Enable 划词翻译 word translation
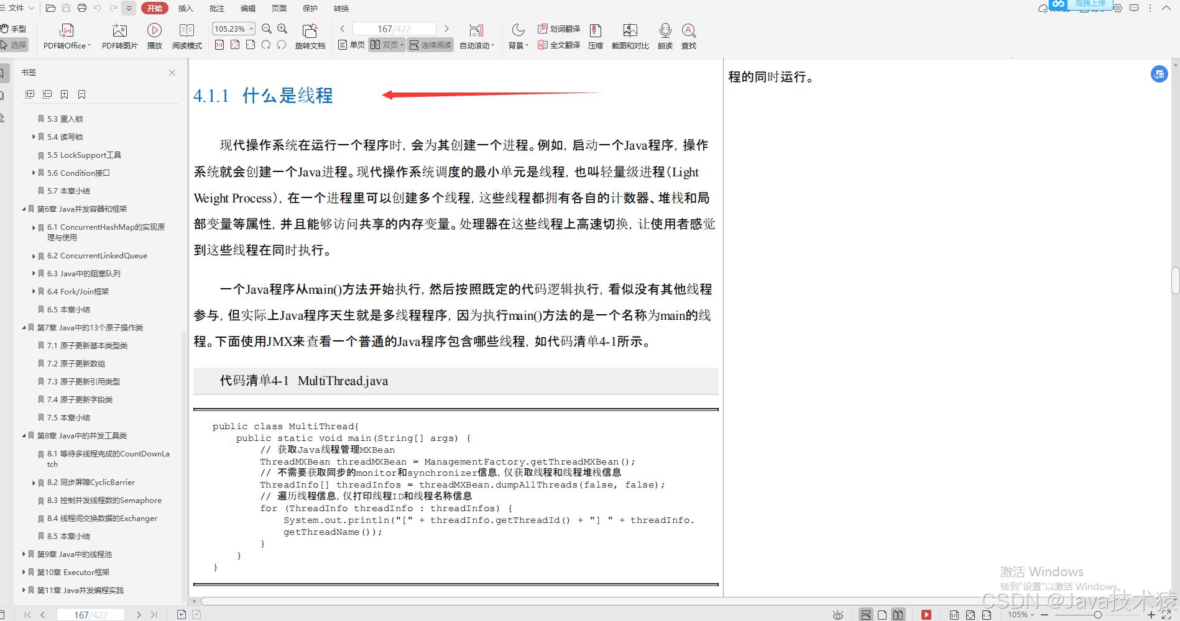Viewport: 1180px width, 621px height. point(559,29)
